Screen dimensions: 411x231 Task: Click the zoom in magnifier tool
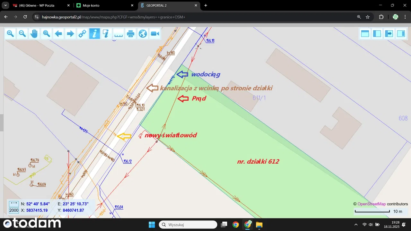pos(10,33)
